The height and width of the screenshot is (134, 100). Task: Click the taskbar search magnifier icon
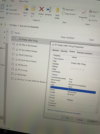pos(5,131)
